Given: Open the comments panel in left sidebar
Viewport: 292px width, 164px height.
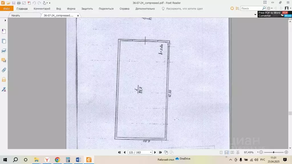Looking at the screenshot, I should coord(4,60).
